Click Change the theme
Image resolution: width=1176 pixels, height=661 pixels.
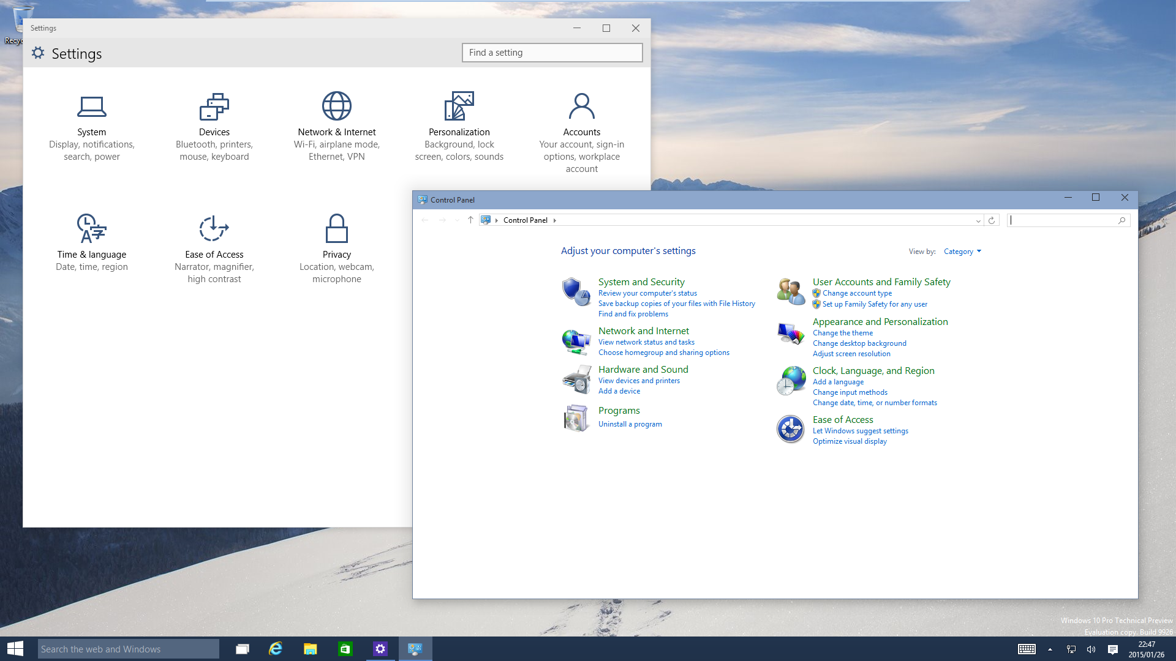point(843,333)
